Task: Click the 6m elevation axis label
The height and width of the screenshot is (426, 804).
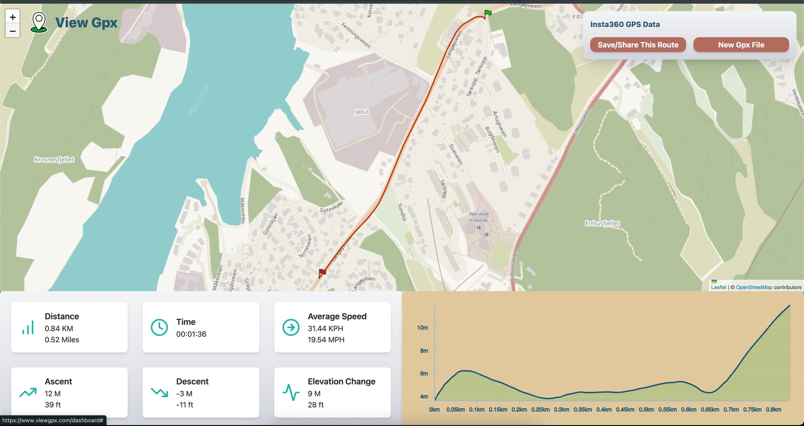Action: (x=424, y=373)
